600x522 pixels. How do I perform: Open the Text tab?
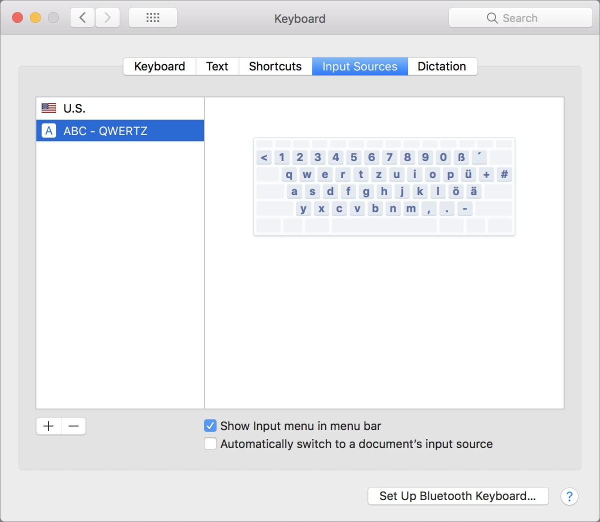click(217, 66)
